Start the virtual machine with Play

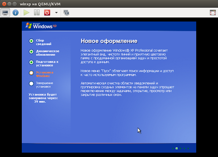(26, 13)
